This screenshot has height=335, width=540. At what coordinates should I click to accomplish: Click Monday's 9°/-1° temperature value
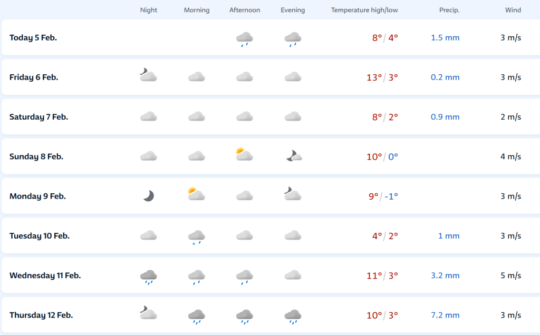tap(383, 196)
